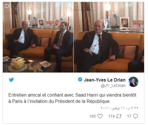Viewport: 148px width, 125px height.
Task: Click the year ٢٠١٧ in the timestamp
Action: coord(105,108)
